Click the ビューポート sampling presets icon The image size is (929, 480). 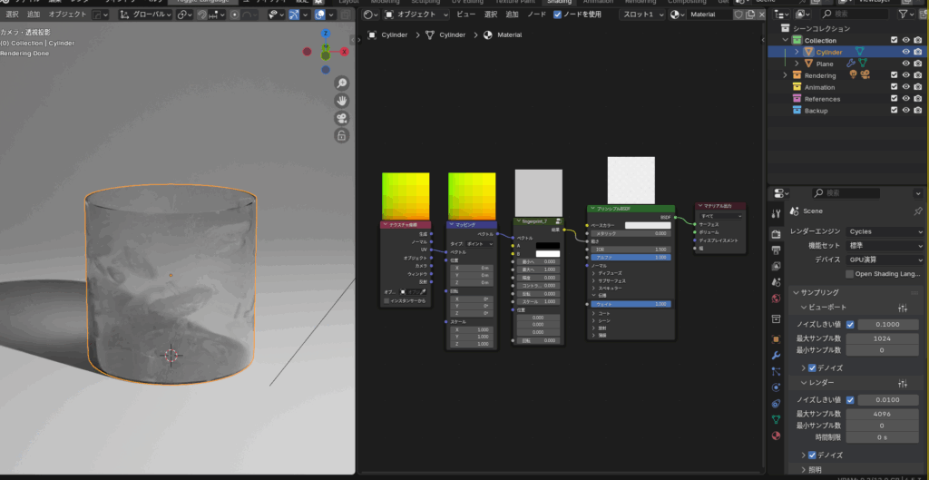(x=903, y=309)
